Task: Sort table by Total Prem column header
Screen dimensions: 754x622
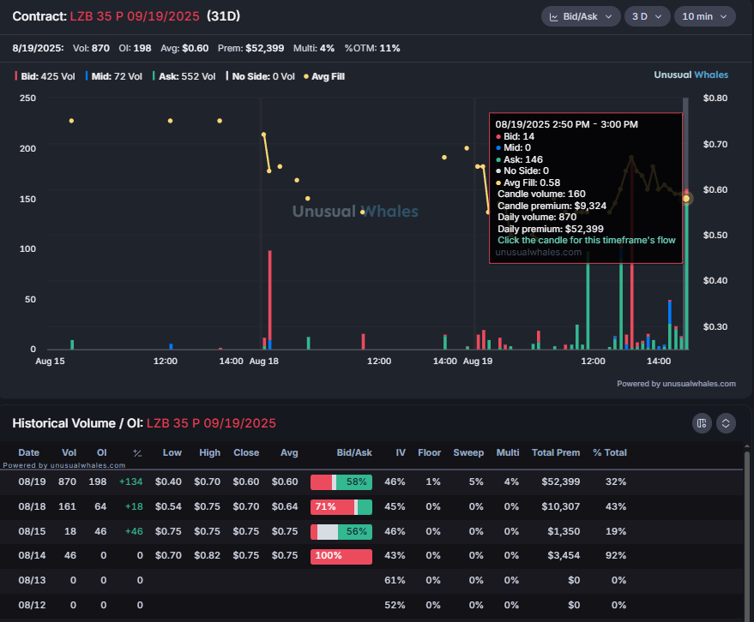Action: click(x=556, y=452)
